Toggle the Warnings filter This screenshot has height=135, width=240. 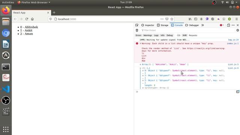pyautogui.click(x=147, y=35)
